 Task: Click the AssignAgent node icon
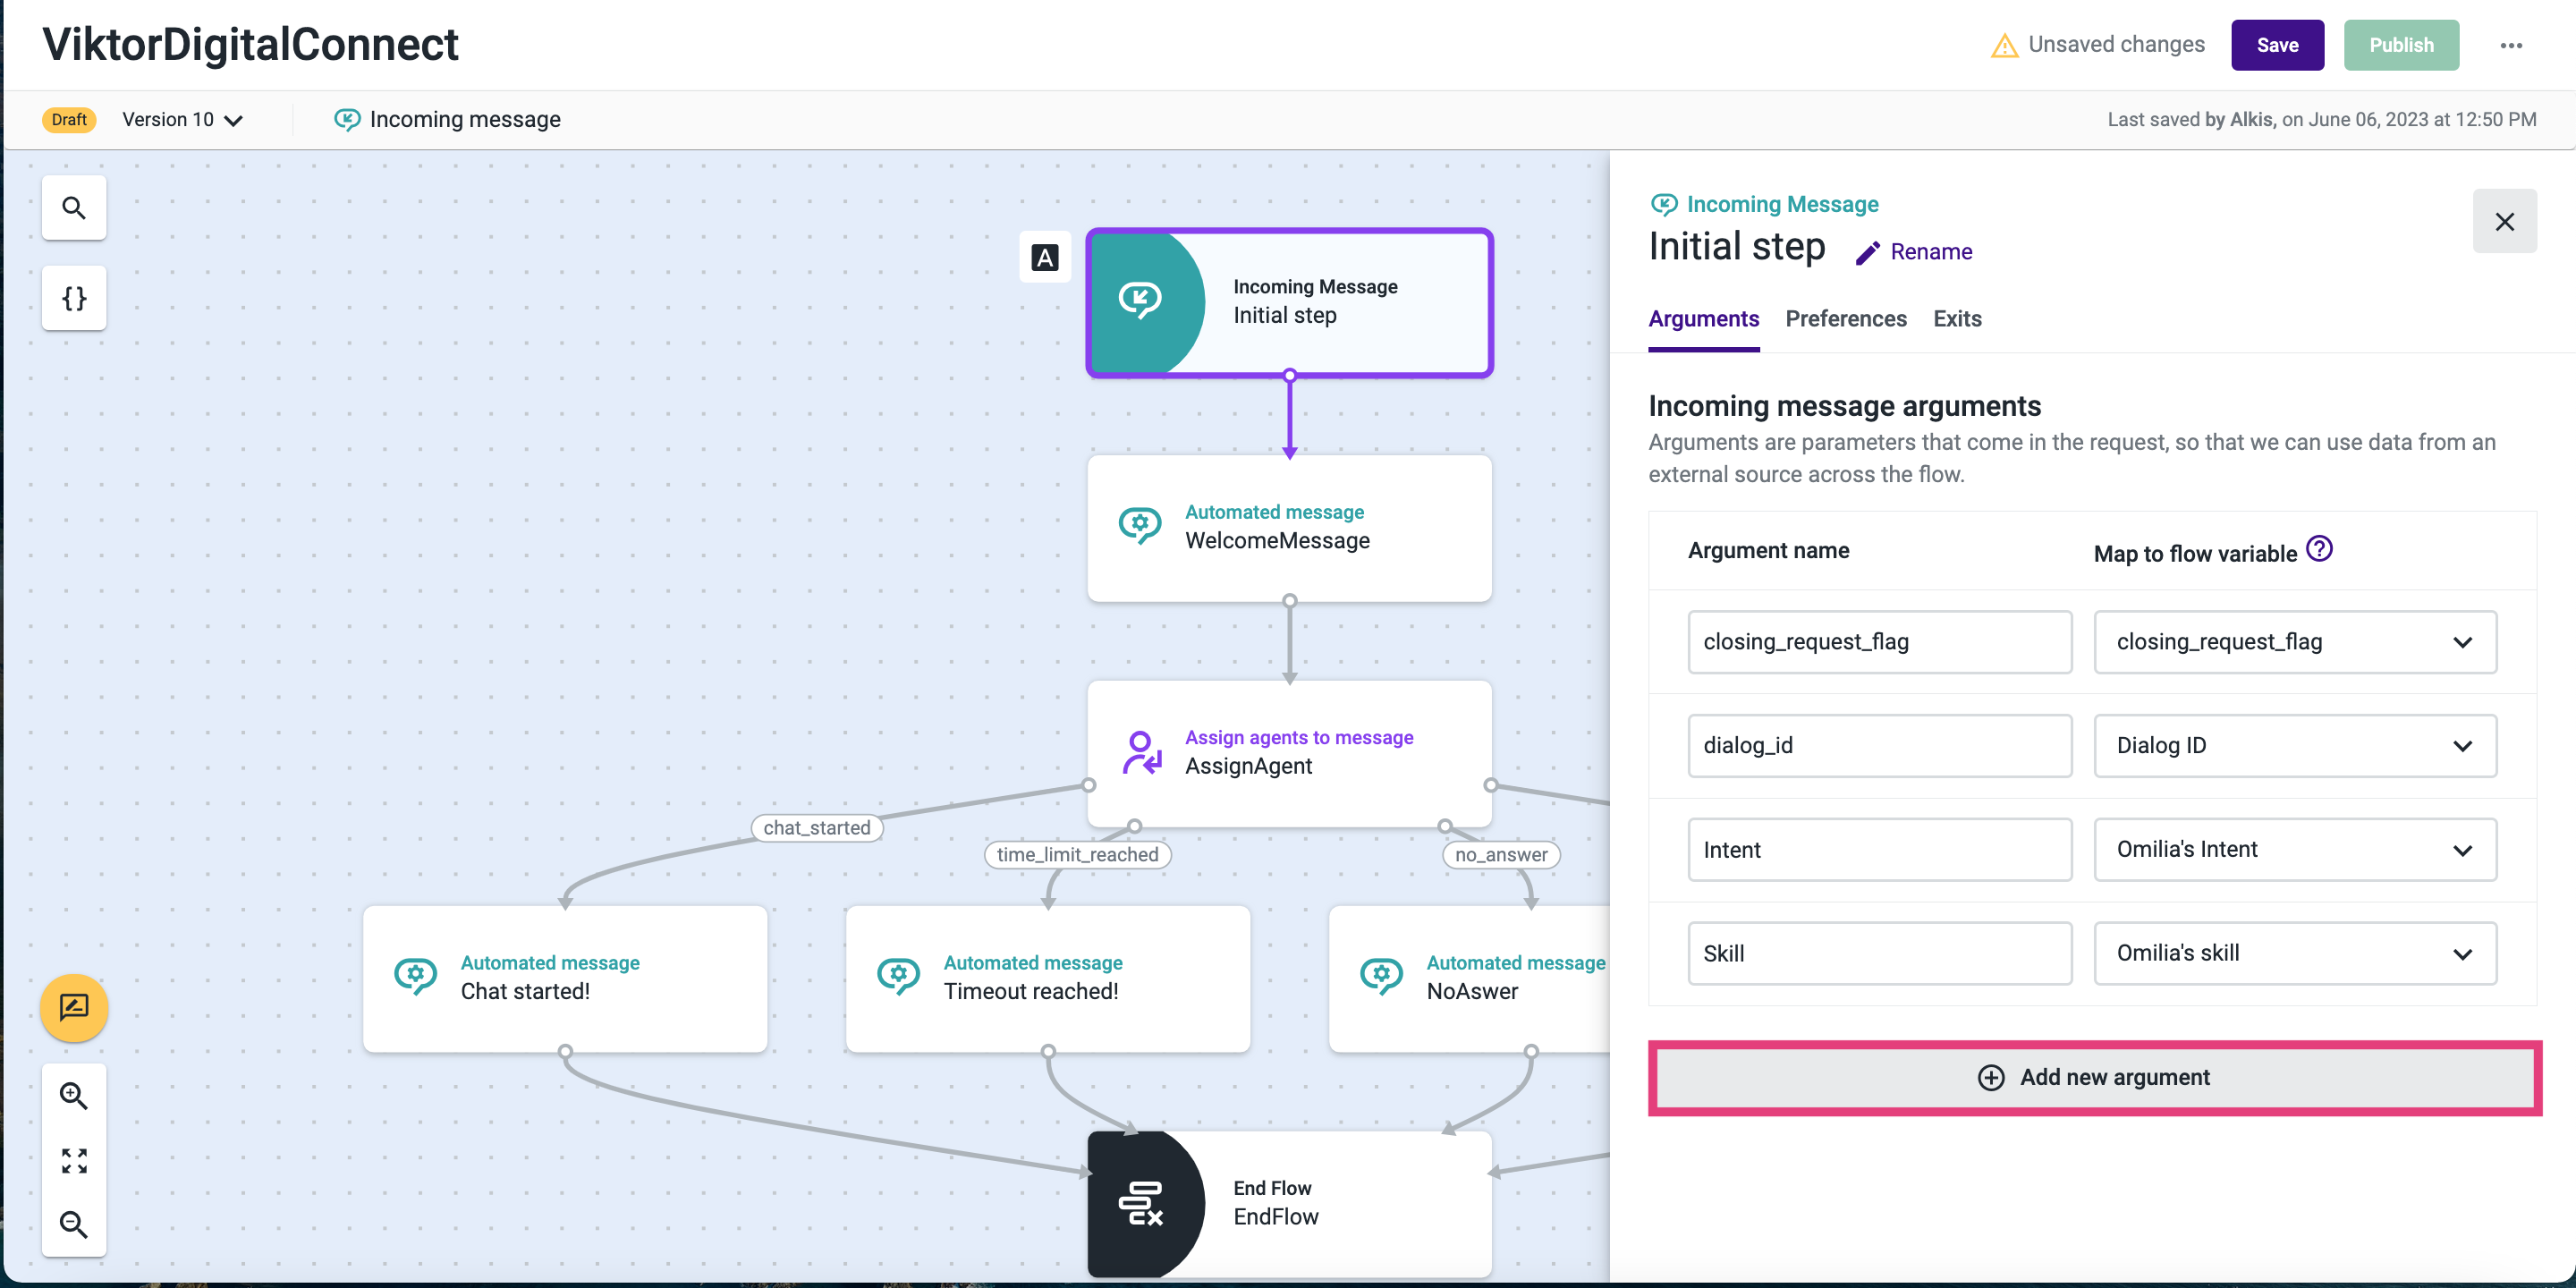click(1141, 752)
